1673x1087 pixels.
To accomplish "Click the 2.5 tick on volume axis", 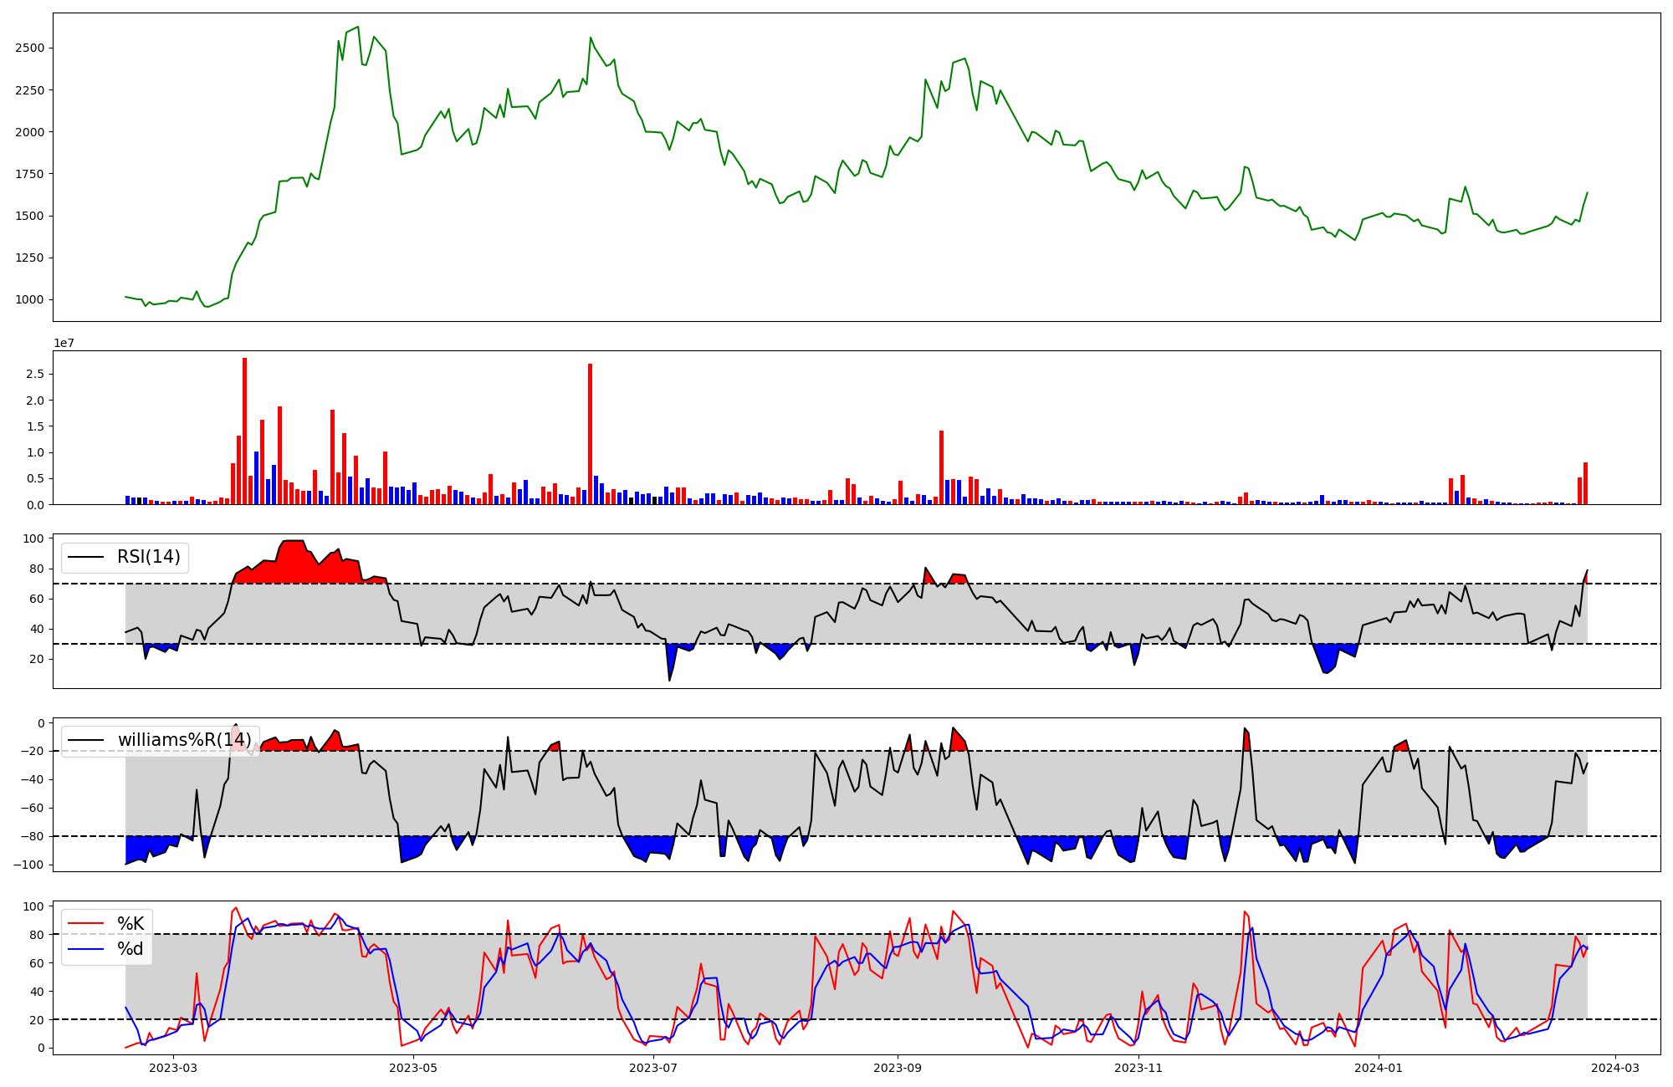I will tap(35, 374).
